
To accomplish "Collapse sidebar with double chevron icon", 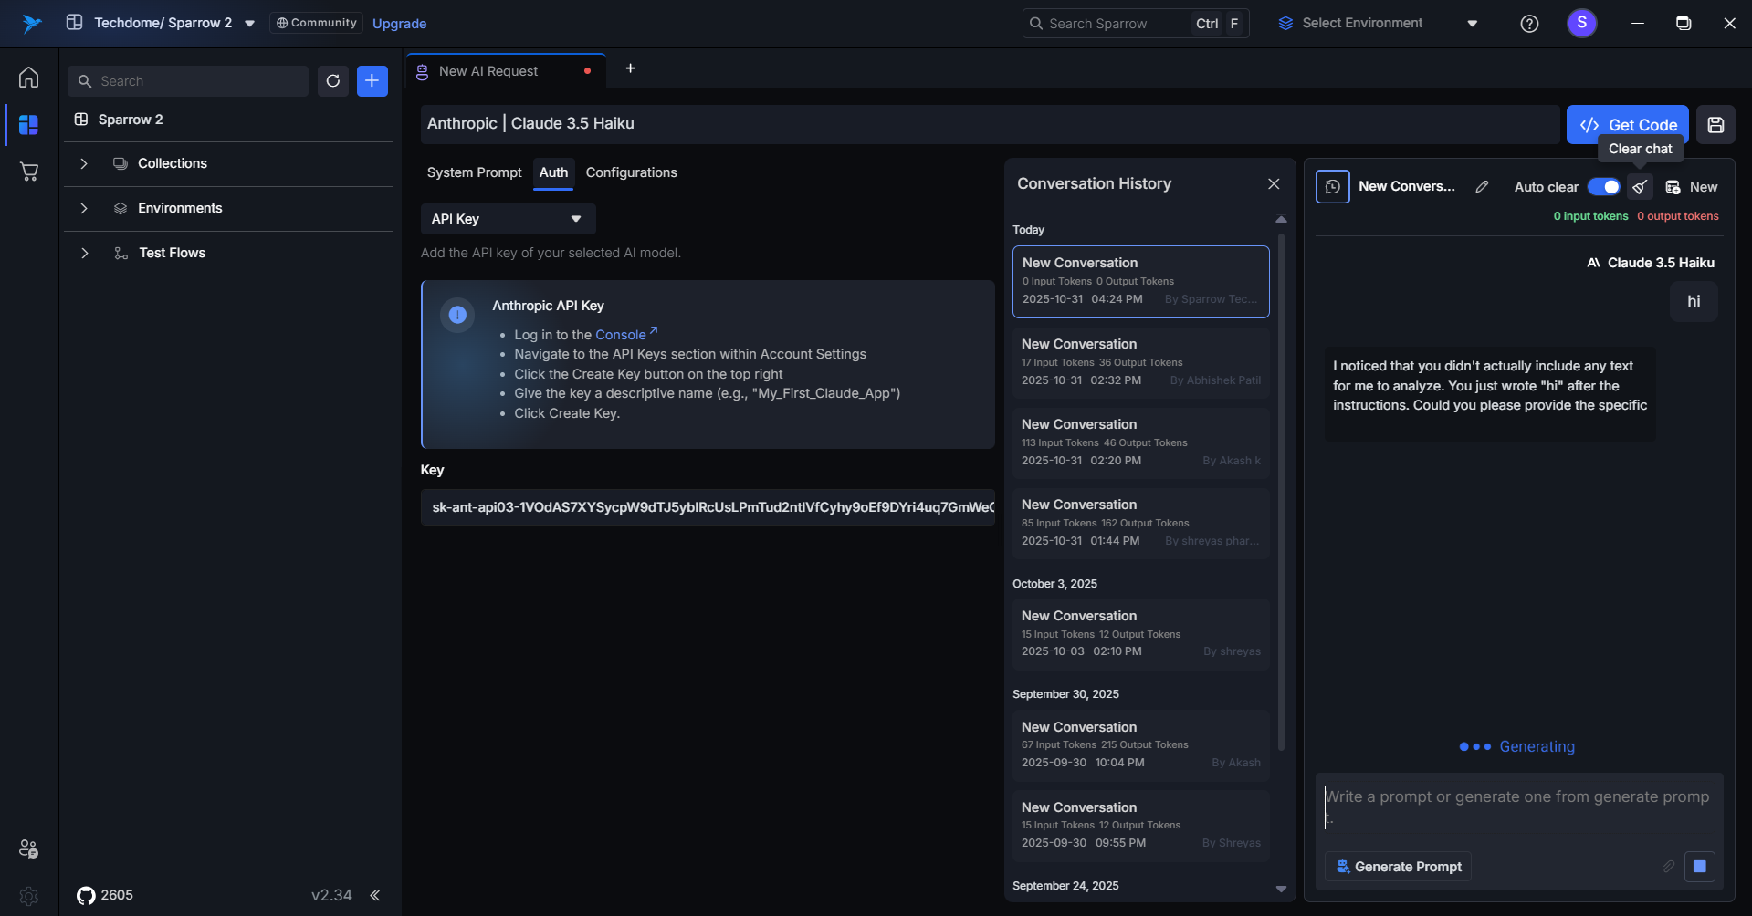I will coord(375,895).
